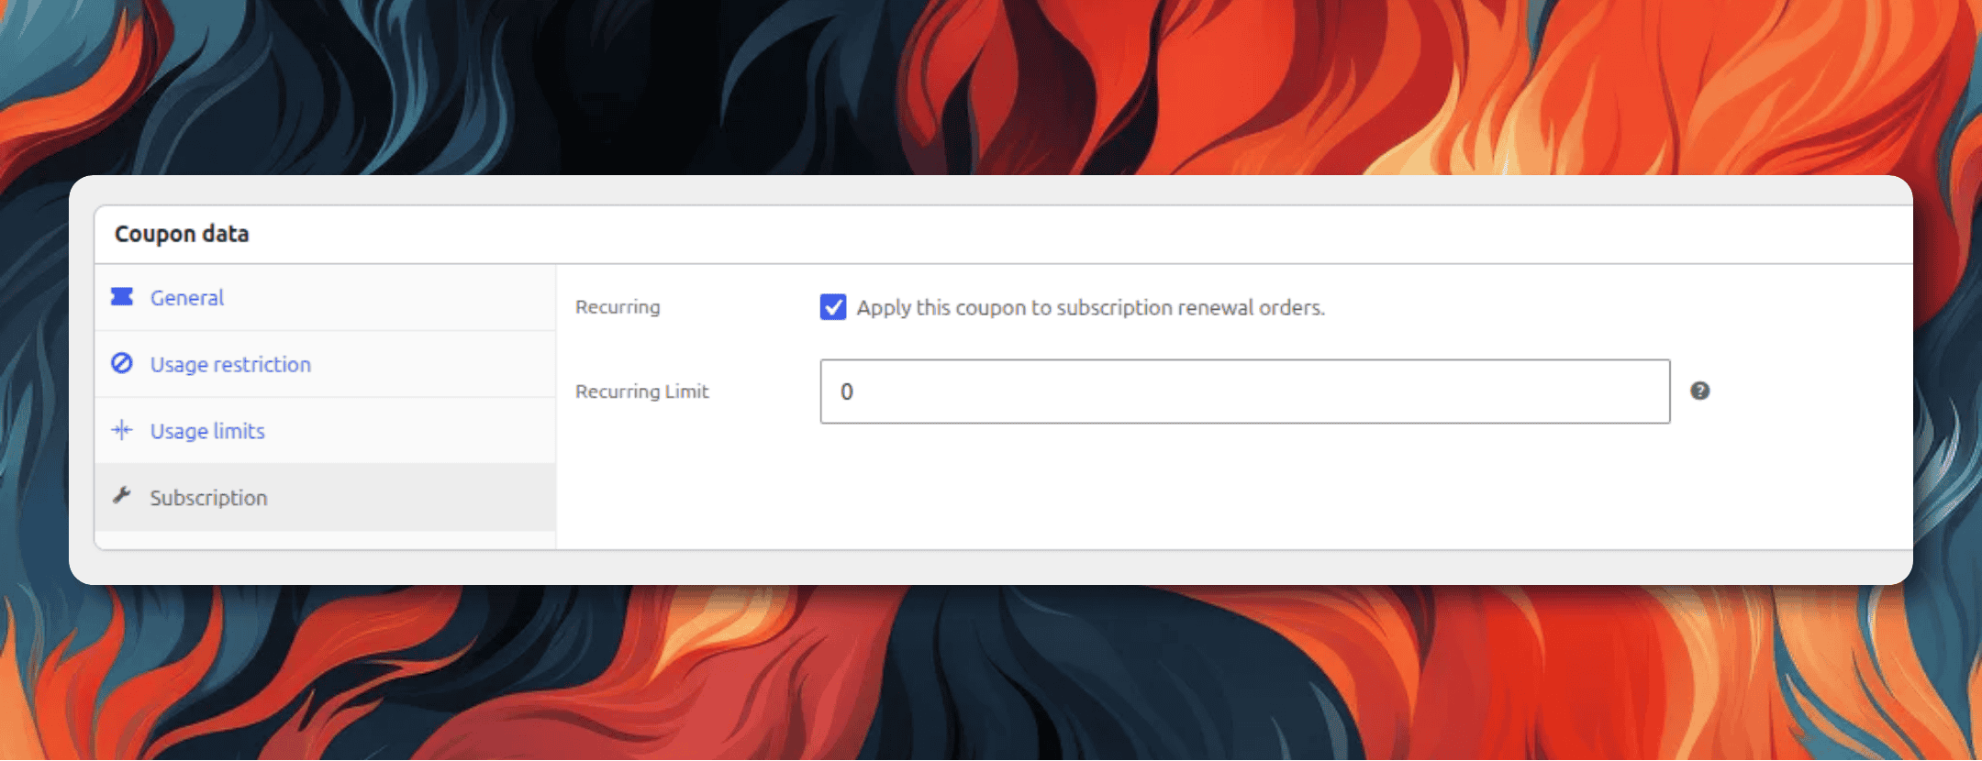Click the Usage restriction ban icon

tap(122, 363)
